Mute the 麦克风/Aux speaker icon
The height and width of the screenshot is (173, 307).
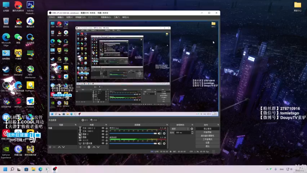tap(160, 133)
